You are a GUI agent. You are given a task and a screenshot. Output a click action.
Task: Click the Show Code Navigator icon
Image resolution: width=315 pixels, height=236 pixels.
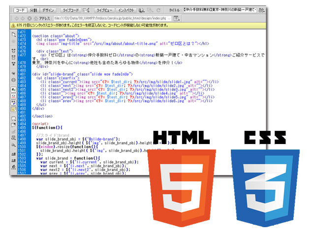pyautogui.click(x=13, y=41)
